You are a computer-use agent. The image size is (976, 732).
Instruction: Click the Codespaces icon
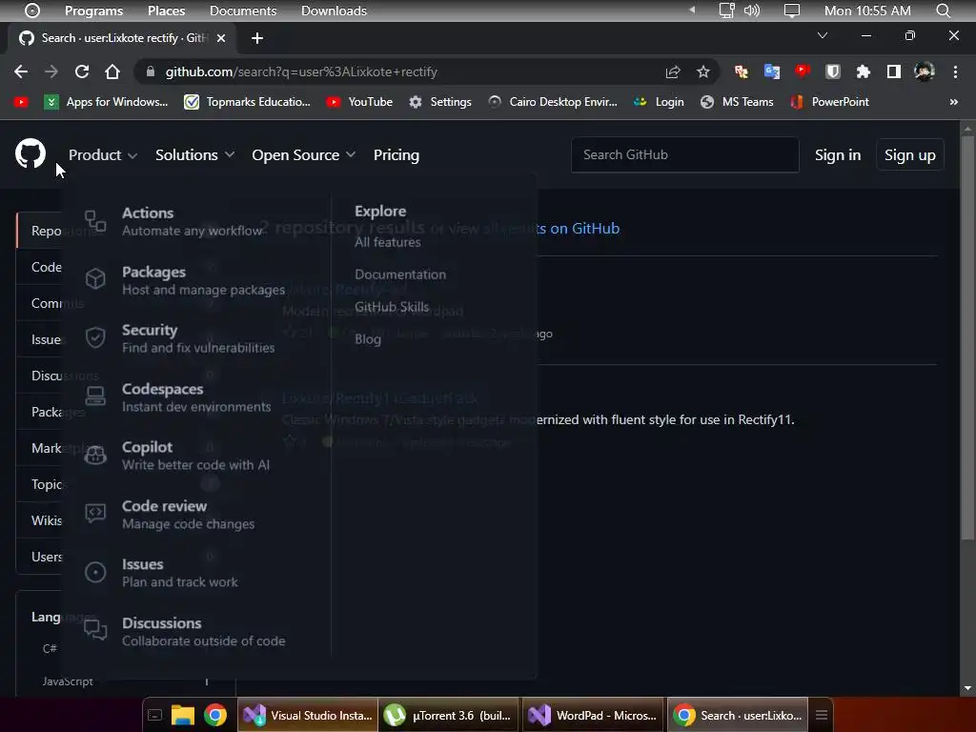coord(95,396)
